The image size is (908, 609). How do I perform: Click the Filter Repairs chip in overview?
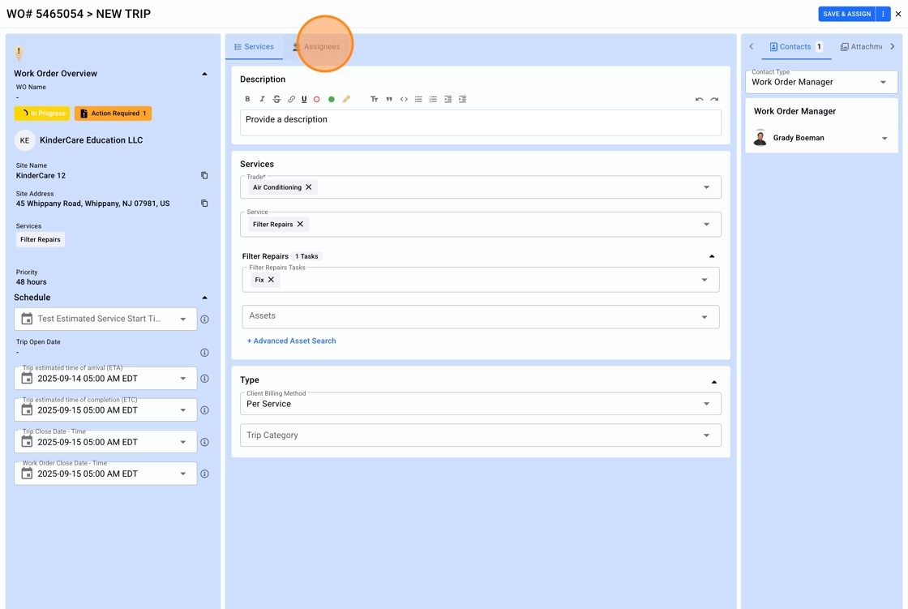pos(41,239)
